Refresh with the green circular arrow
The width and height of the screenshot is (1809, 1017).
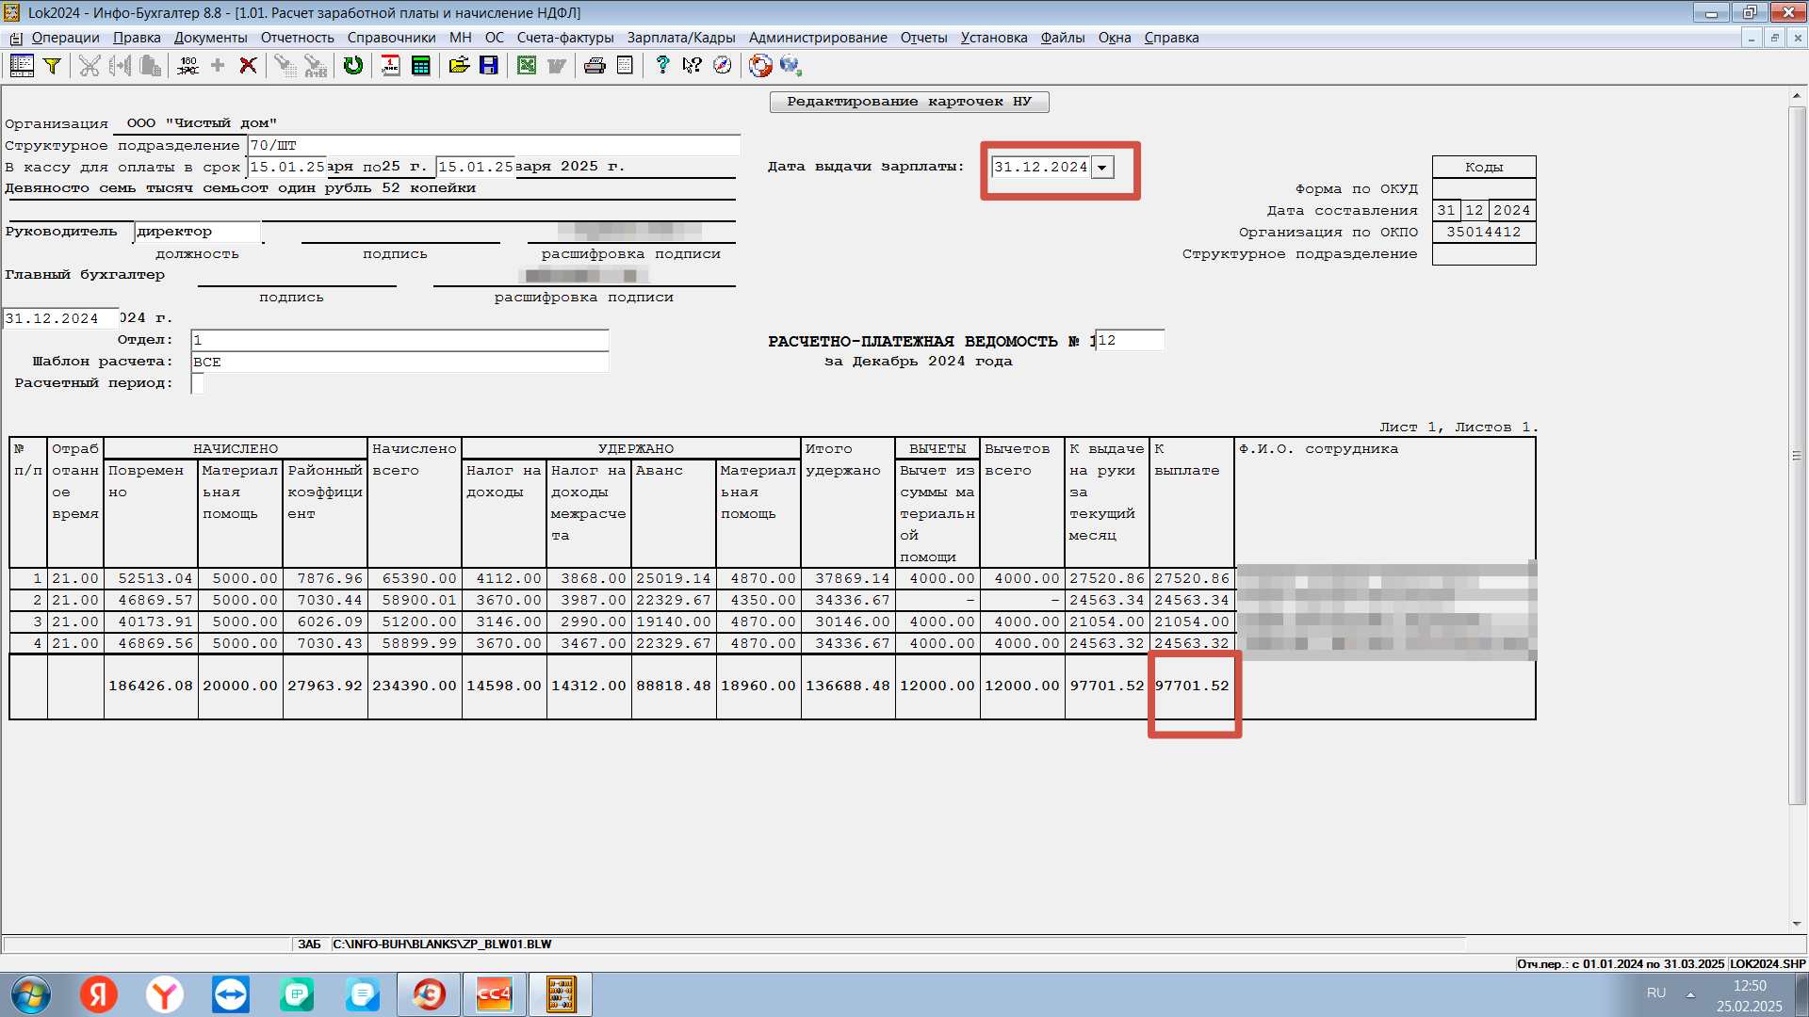(x=353, y=65)
